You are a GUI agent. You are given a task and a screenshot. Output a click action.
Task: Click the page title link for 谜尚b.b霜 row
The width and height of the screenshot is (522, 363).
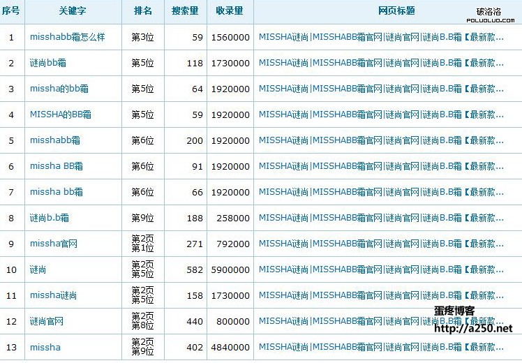pos(381,218)
